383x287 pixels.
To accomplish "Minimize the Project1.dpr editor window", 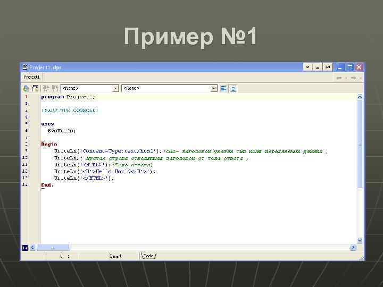I will pyautogui.click(x=340, y=67).
